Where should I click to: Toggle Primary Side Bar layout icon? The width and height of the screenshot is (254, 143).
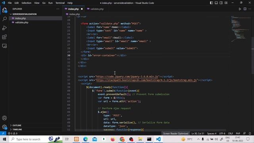[211, 3]
